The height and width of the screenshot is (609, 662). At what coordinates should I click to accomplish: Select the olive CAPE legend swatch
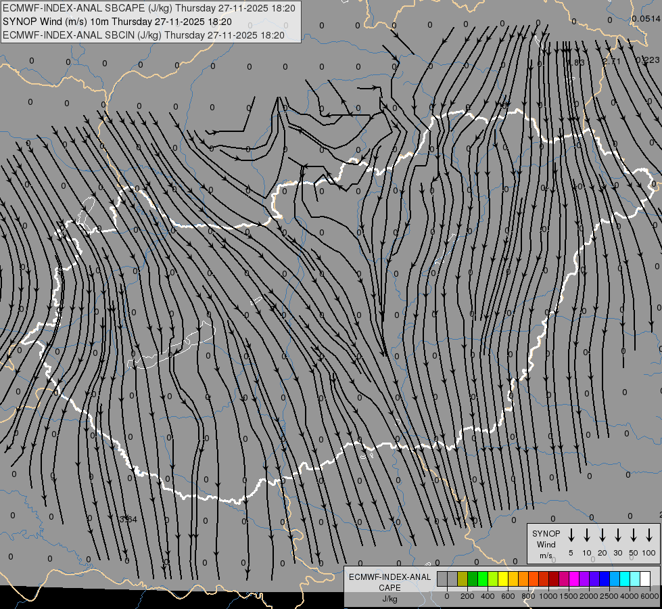pos(463,579)
